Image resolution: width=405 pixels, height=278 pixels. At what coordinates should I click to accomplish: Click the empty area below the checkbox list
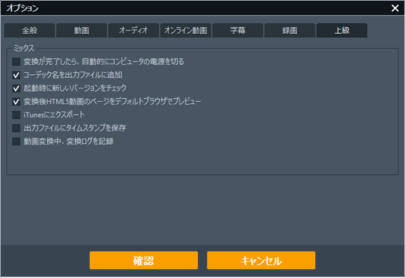[x=202, y=161]
